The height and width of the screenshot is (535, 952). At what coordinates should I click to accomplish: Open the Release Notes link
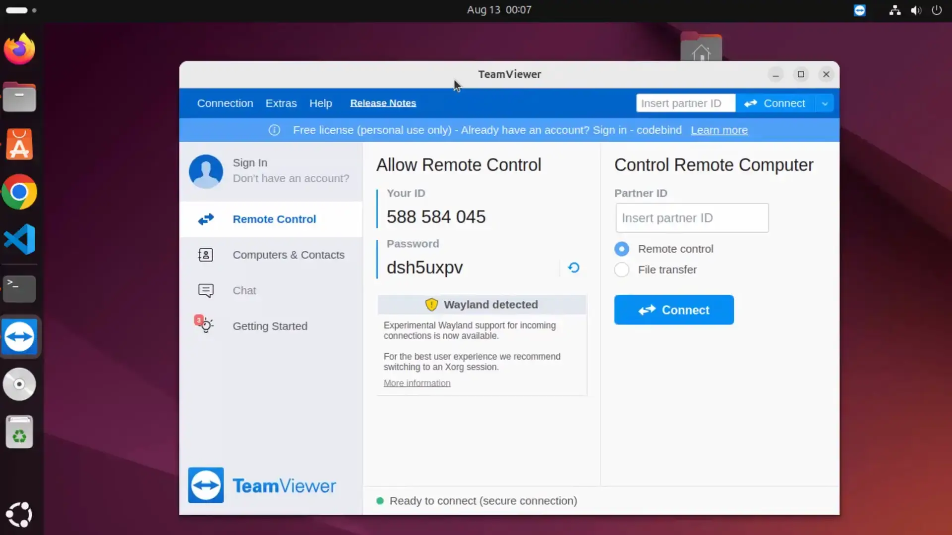pyautogui.click(x=383, y=103)
